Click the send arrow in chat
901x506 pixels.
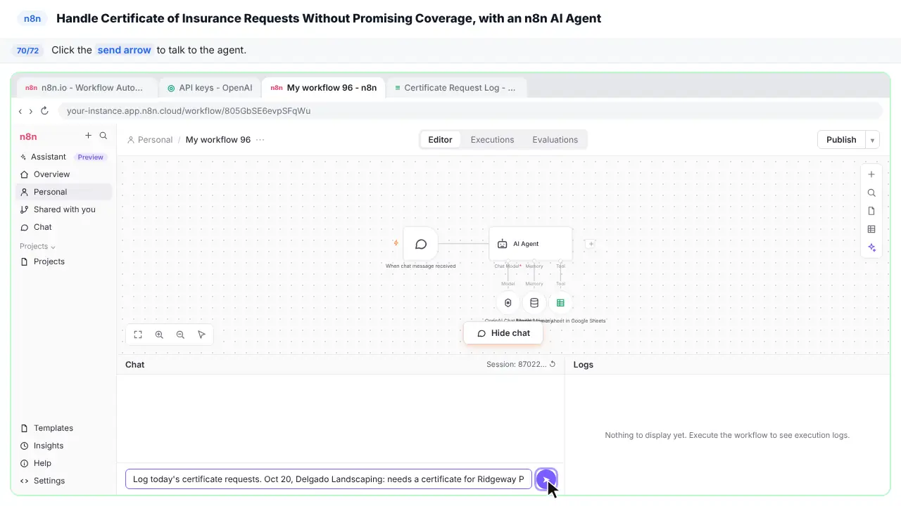pos(546,480)
